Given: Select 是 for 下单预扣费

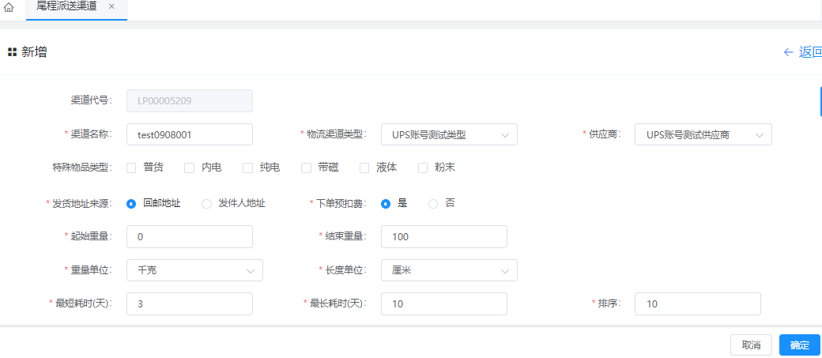Looking at the screenshot, I should coord(386,204).
